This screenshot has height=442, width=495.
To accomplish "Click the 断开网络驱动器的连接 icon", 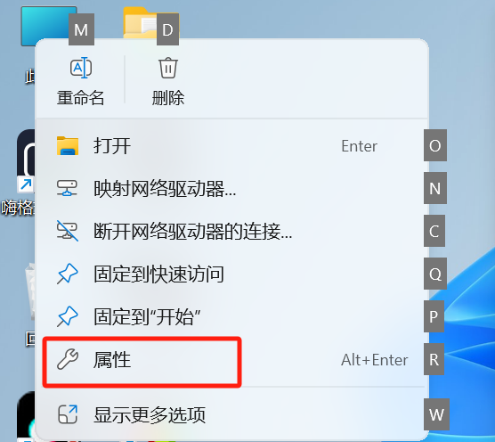I will coord(68,231).
